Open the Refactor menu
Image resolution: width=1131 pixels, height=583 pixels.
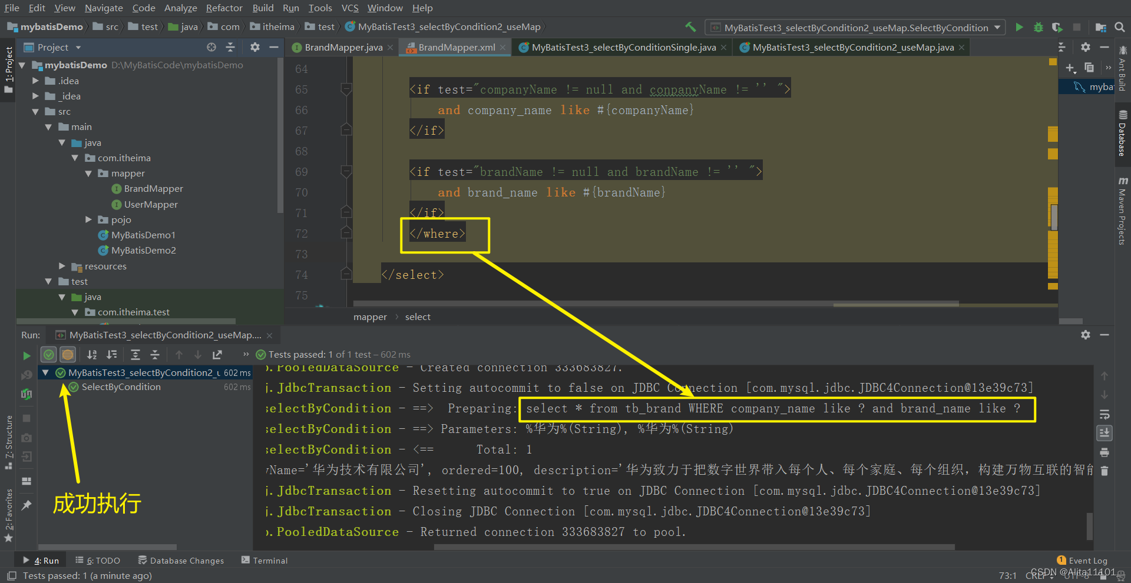(224, 8)
